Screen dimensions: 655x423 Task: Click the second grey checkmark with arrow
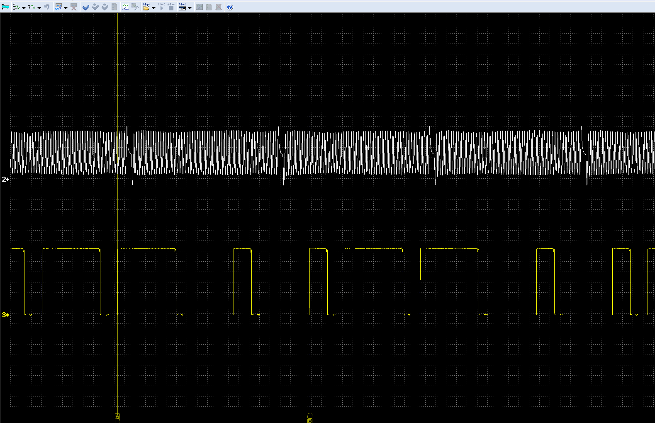[105, 7]
